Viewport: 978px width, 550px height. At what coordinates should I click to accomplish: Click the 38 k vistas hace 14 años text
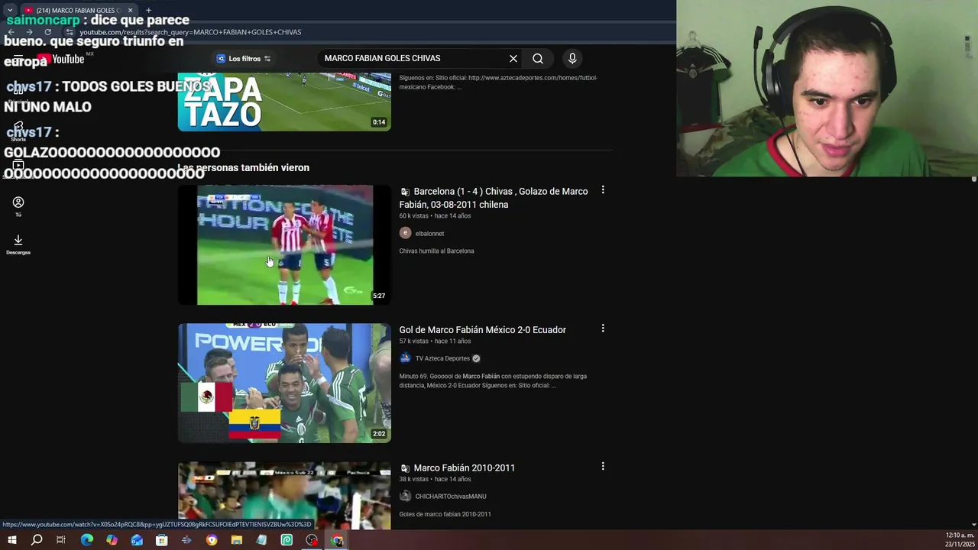435,479
